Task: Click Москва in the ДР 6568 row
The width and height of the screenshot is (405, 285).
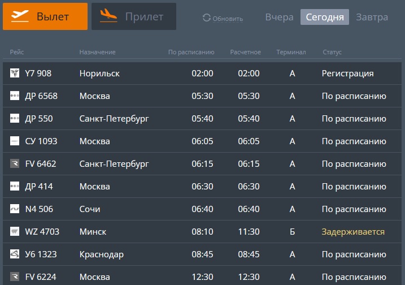Action: (x=94, y=96)
